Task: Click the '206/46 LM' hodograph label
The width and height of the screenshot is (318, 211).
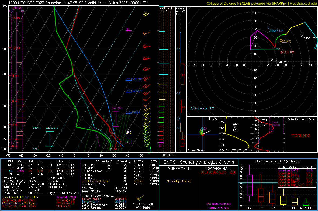Action: [276, 31]
